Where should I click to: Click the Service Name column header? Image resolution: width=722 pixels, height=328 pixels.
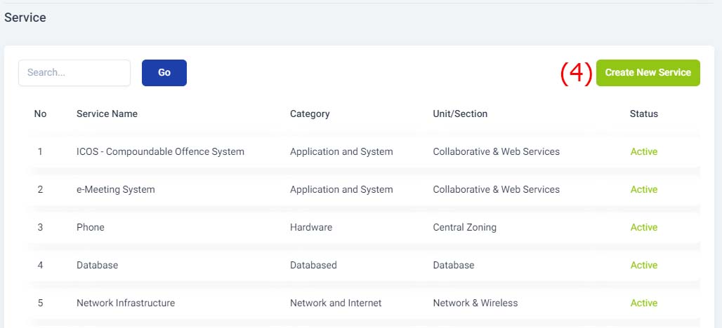[x=107, y=114]
